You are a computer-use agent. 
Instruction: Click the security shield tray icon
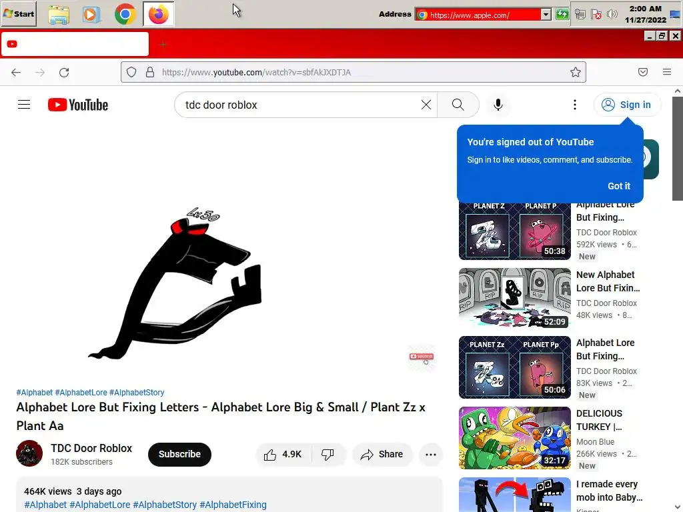coord(596,15)
